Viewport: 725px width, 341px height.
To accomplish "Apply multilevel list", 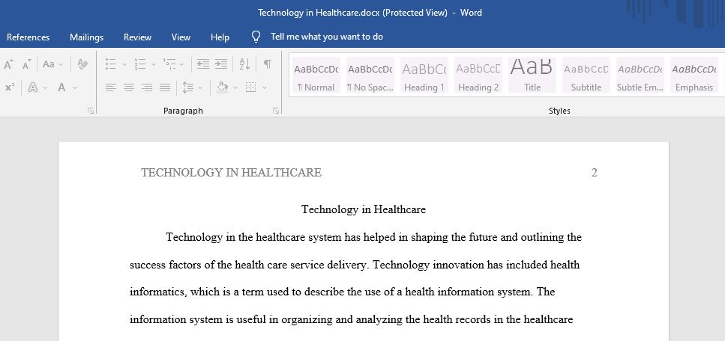I will click(169, 64).
